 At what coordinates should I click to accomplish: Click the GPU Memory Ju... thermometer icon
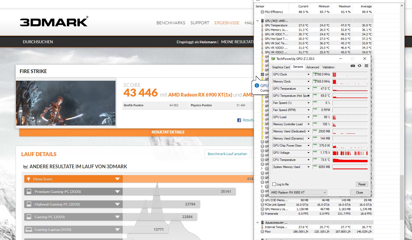tap(262, 30)
